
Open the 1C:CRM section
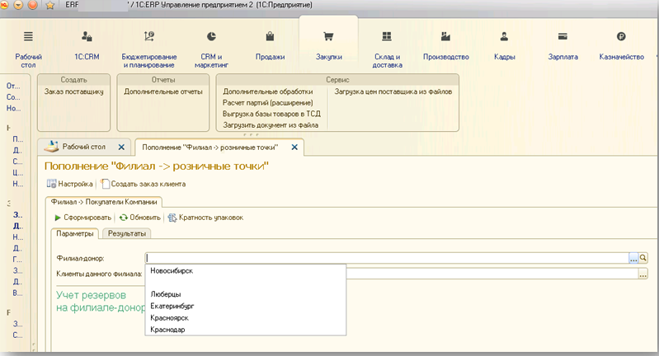tap(87, 46)
